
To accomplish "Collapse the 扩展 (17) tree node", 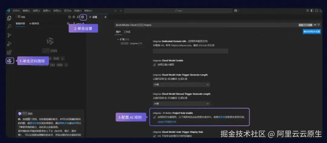I will coord(118,39).
